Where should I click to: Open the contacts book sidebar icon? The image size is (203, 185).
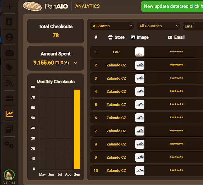(9, 22)
